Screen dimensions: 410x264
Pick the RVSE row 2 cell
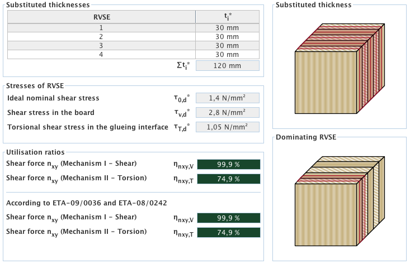(101, 36)
